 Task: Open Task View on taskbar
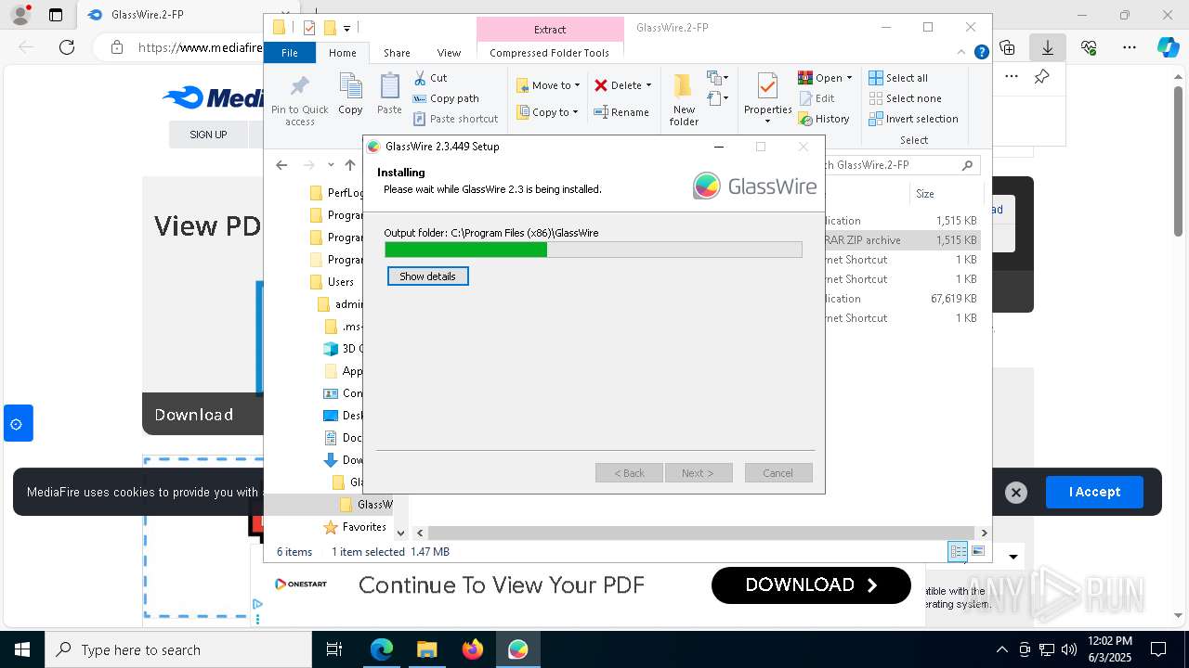click(x=334, y=649)
